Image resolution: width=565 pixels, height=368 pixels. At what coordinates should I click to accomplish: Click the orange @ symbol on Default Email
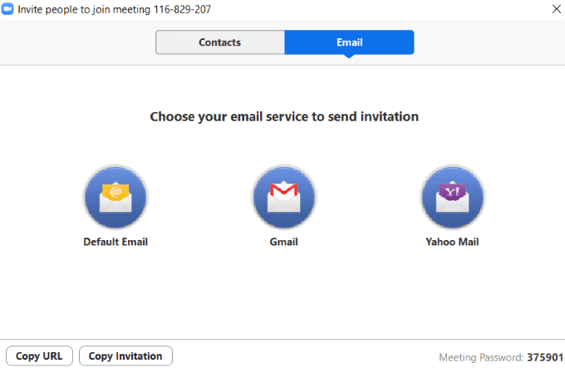[x=115, y=192]
